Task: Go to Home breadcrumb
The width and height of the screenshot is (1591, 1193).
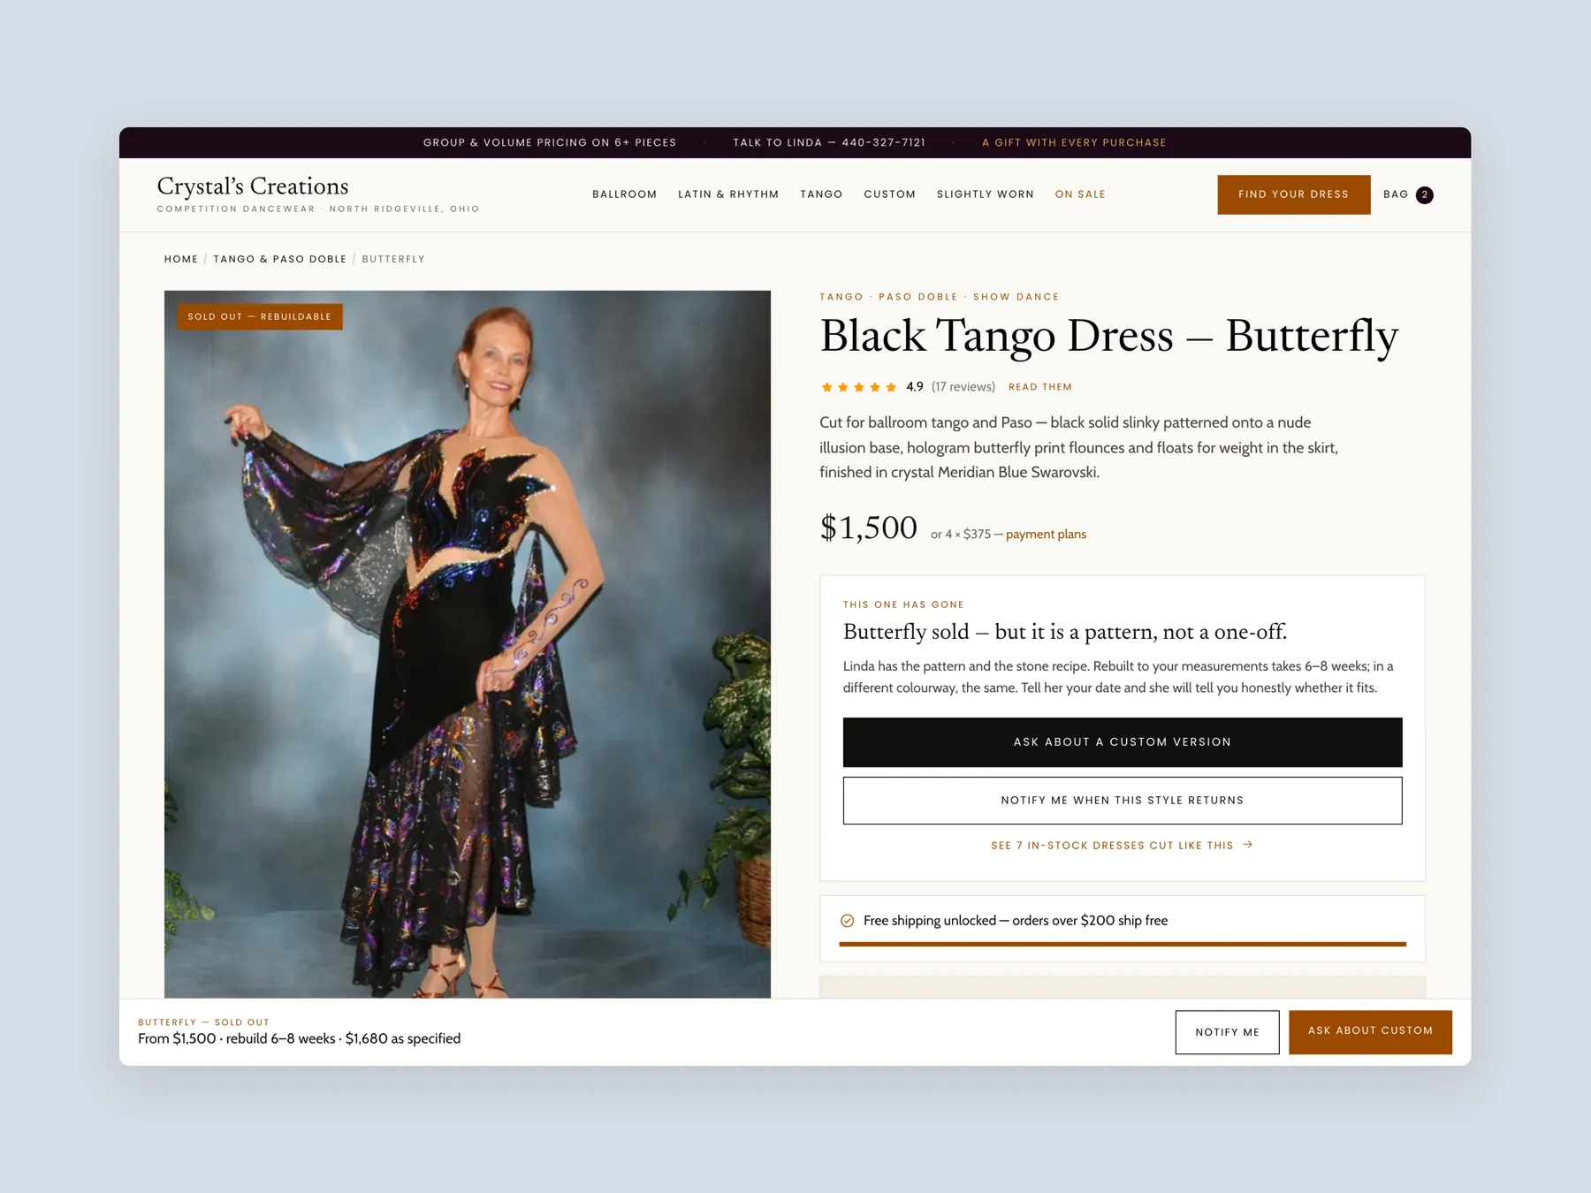Action: [181, 259]
